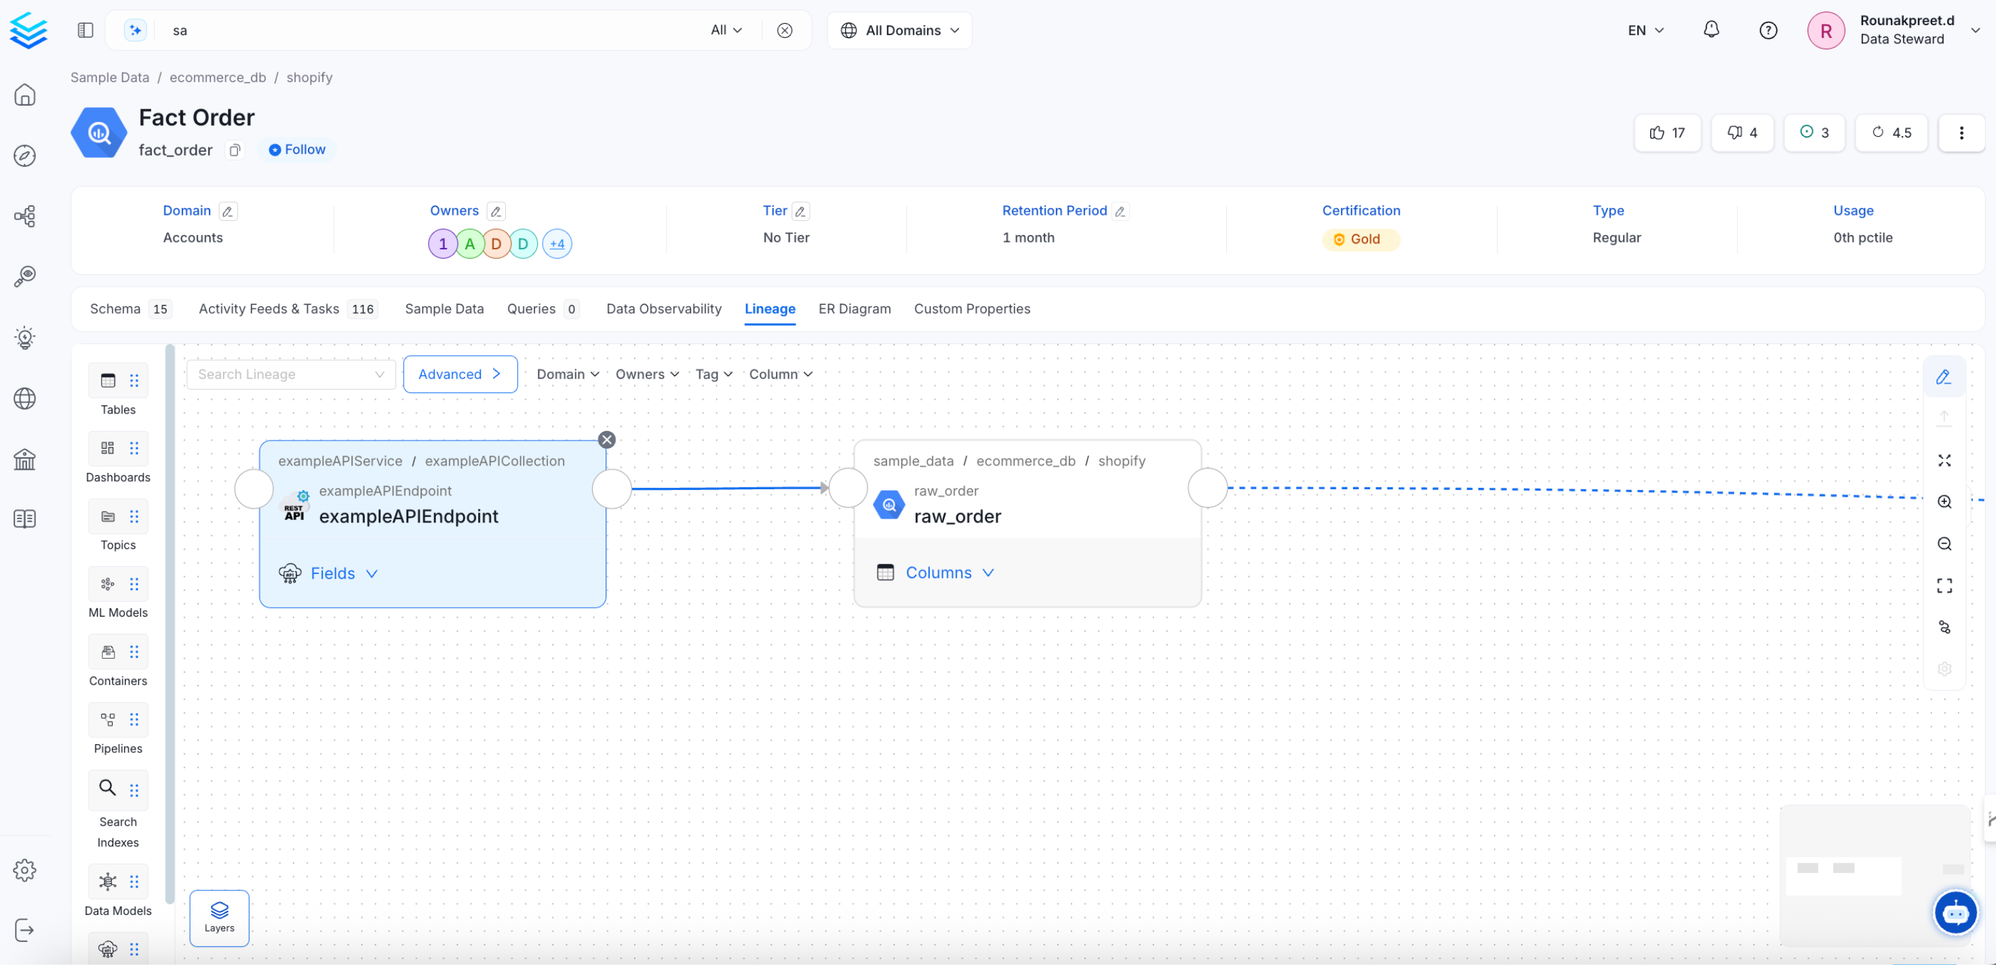Toggle the left navigation sidebar panel
1996x965 pixels.
coord(85,29)
